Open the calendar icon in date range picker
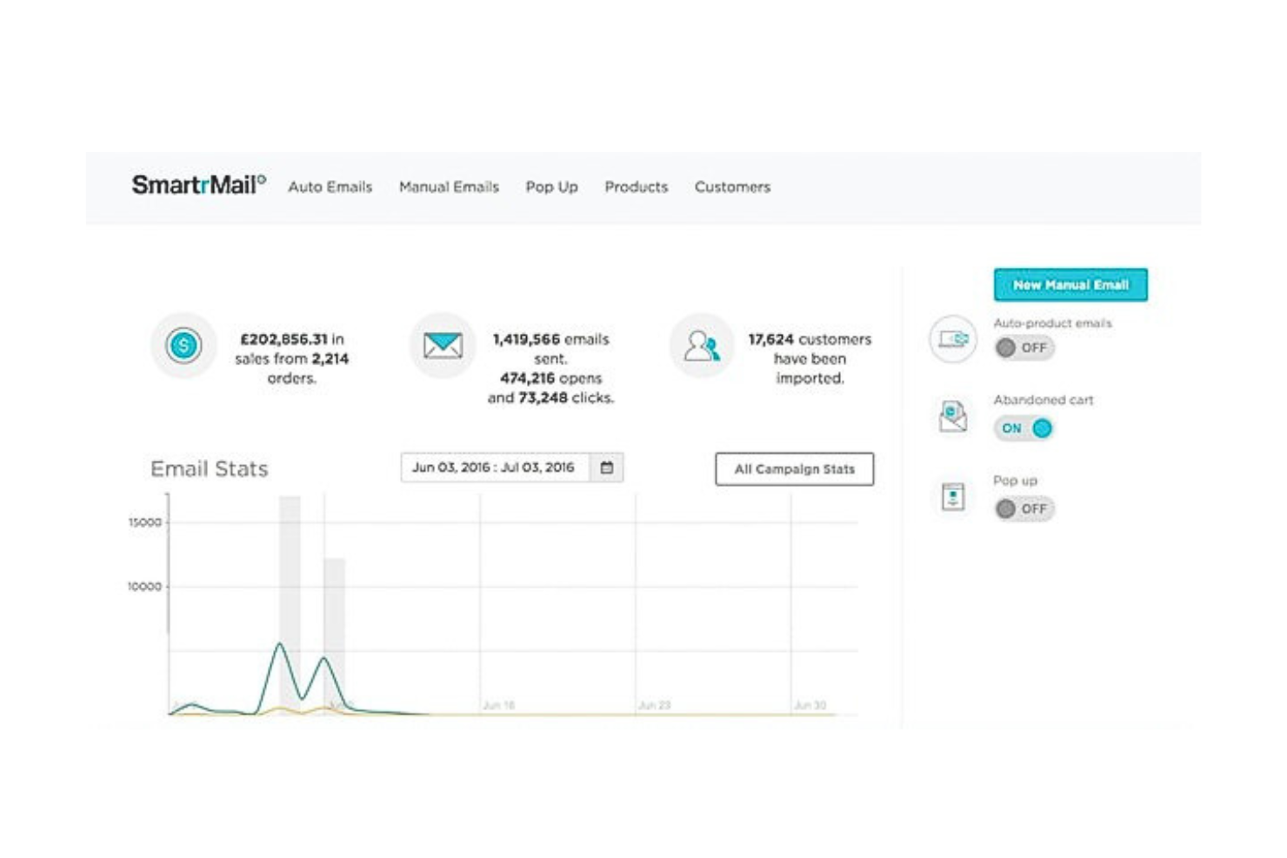Screen dimensions: 1287x858 607,467
